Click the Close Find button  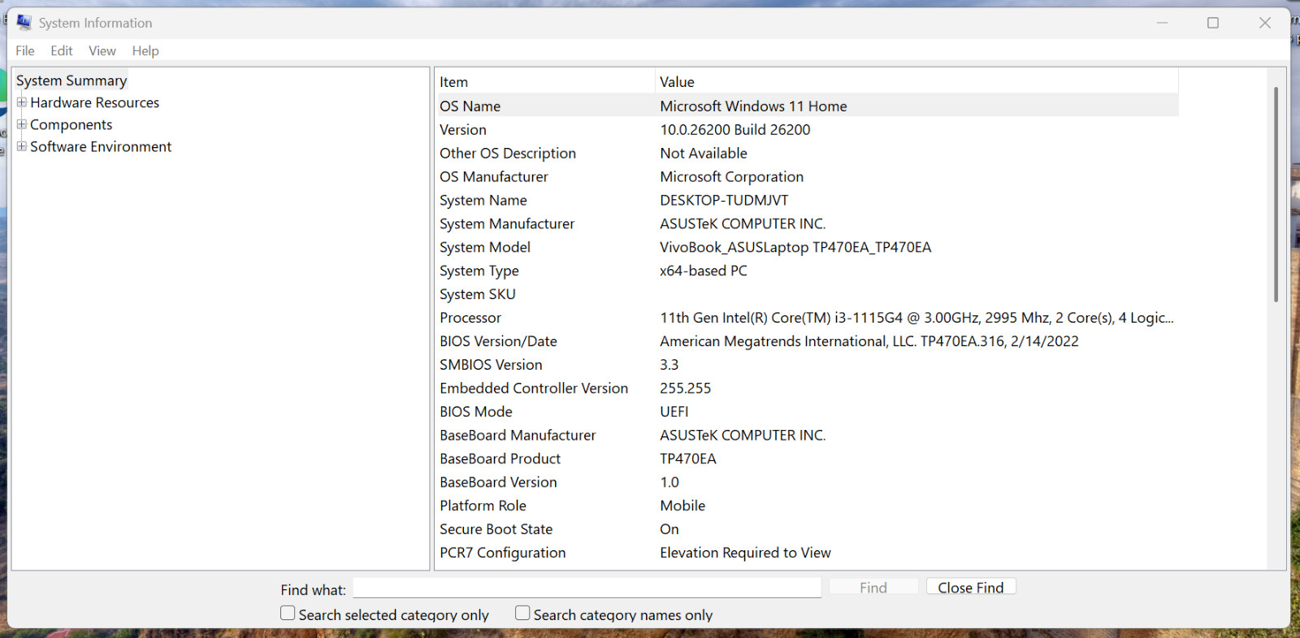coord(971,587)
